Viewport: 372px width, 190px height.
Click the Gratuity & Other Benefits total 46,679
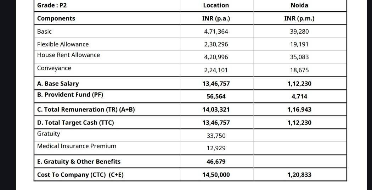216,162
